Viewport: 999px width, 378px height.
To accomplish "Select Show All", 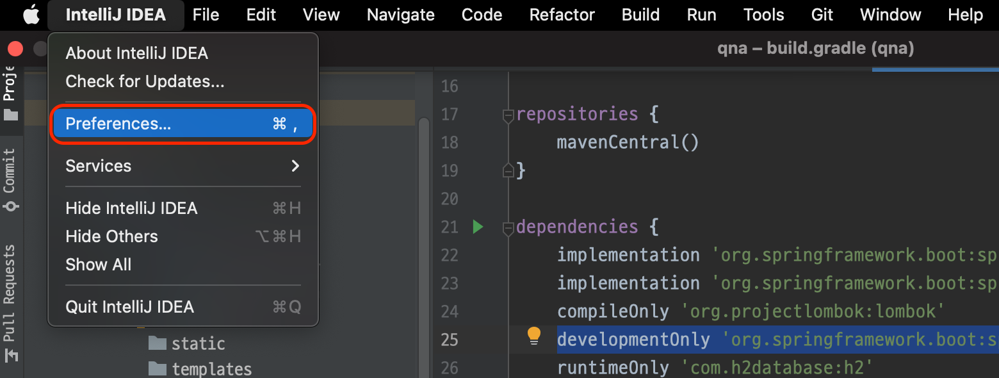I will tap(183, 265).
